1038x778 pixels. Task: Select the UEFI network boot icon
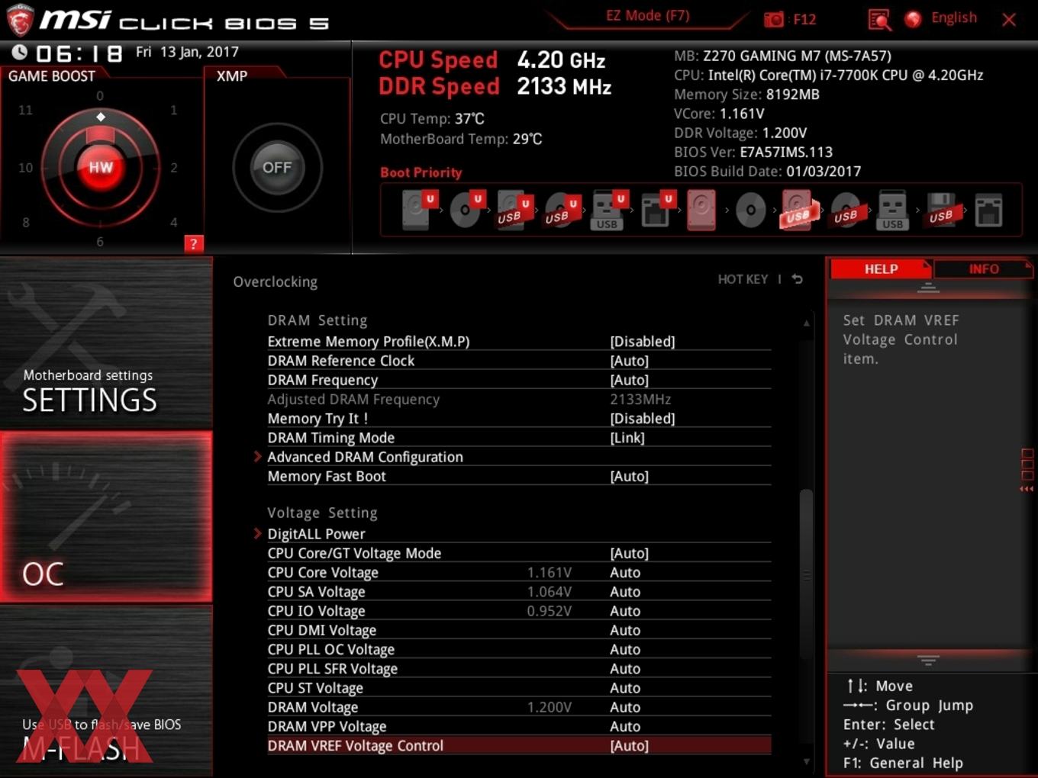point(656,210)
